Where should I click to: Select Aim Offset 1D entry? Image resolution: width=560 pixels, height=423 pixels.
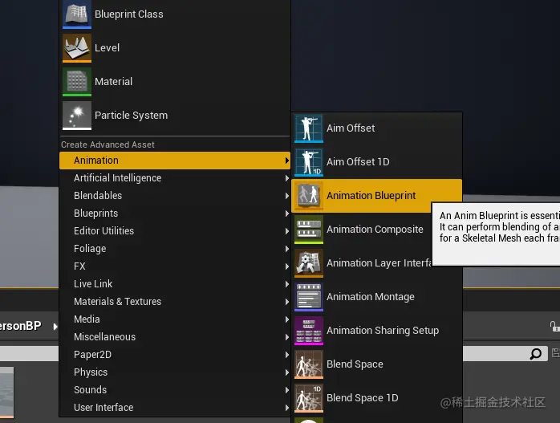[x=377, y=162]
